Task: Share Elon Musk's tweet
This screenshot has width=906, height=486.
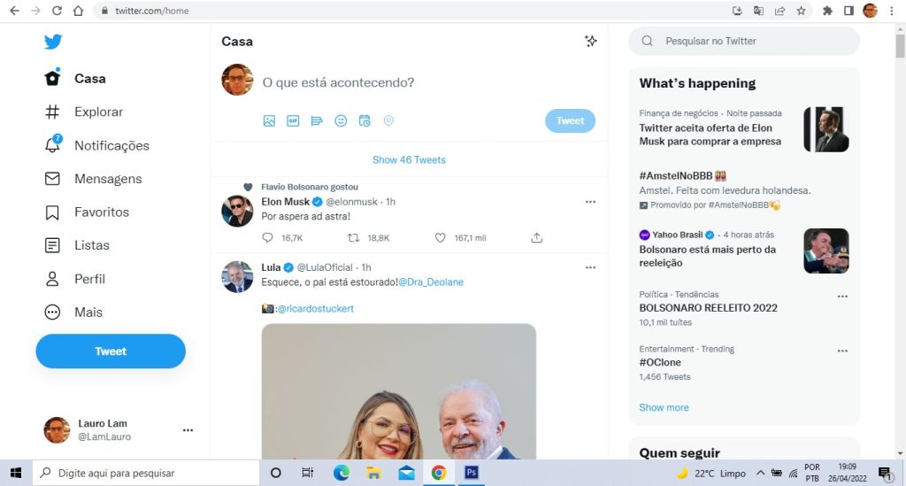Action: click(537, 237)
